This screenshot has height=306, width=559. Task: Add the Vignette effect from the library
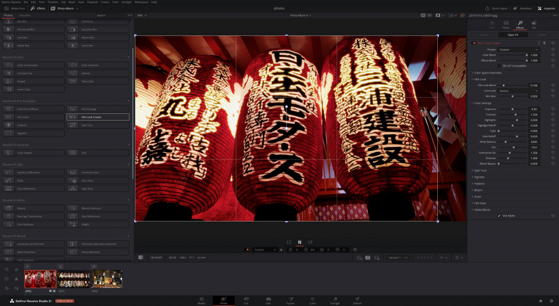click(x=33, y=133)
